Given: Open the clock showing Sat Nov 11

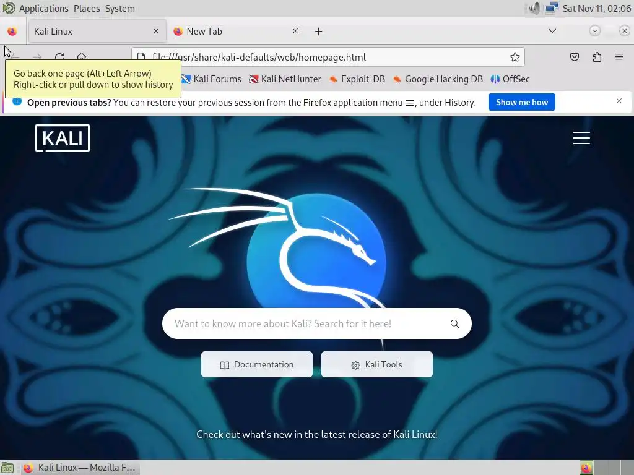Looking at the screenshot, I should [x=596, y=9].
